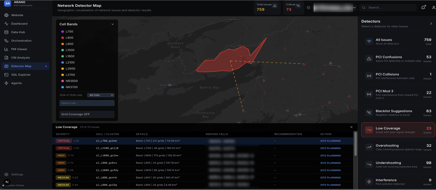Click Site Planning for LC_L1800_gc1mv
The image size is (436, 190).
click(330, 155)
